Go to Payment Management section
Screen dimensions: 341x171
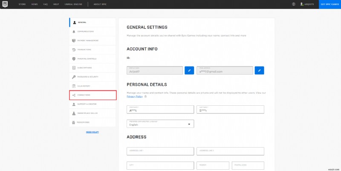point(92,41)
